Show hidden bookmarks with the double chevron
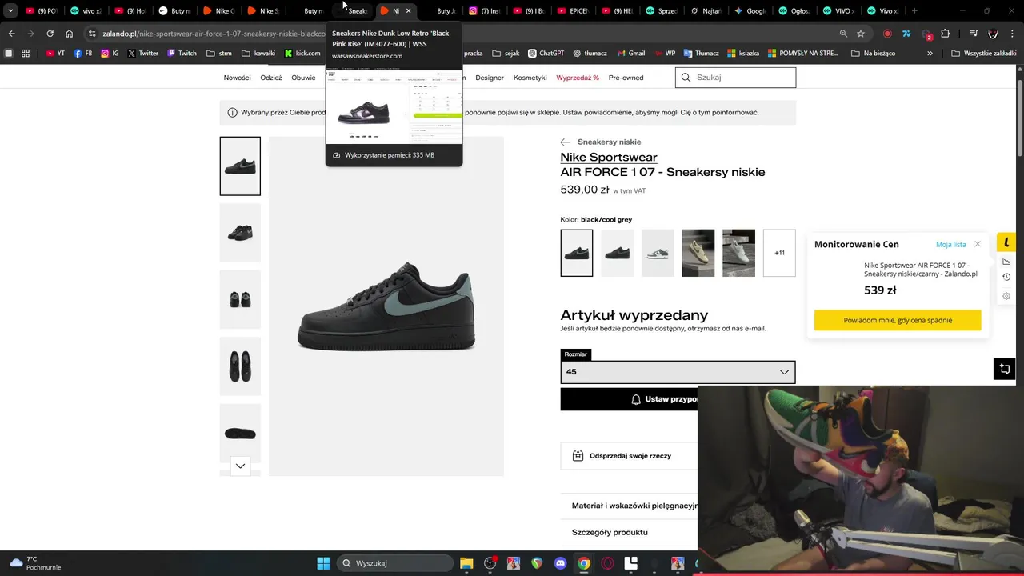The width and height of the screenshot is (1024, 576). point(930,54)
